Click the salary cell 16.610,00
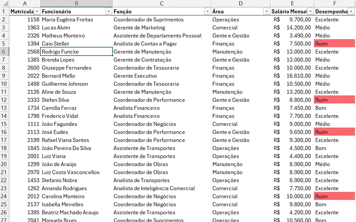Viewport: 356px width, 222px height. click(x=292, y=76)
